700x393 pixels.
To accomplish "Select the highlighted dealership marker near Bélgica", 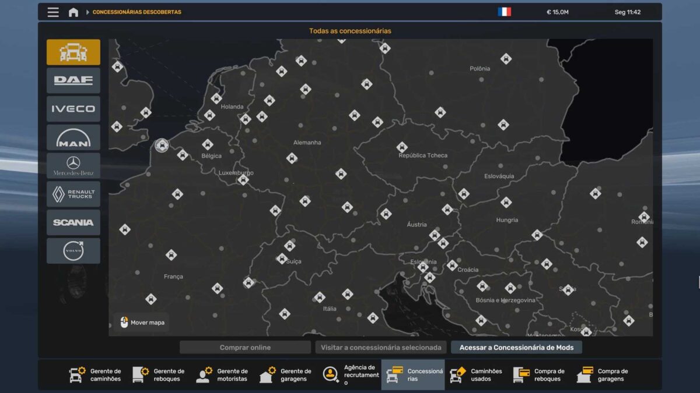I will [x=162, y=145].
